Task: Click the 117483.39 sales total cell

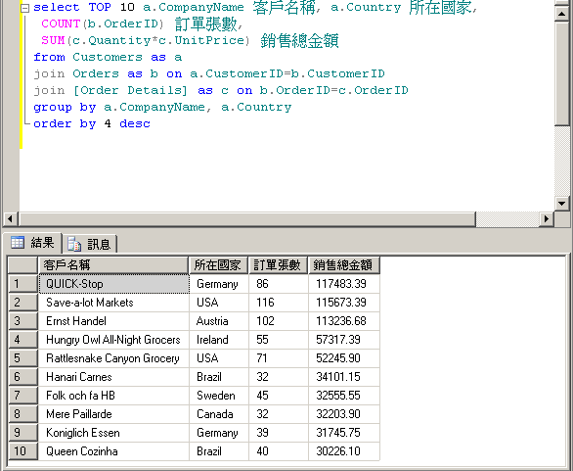Action: tap(344, 284)
